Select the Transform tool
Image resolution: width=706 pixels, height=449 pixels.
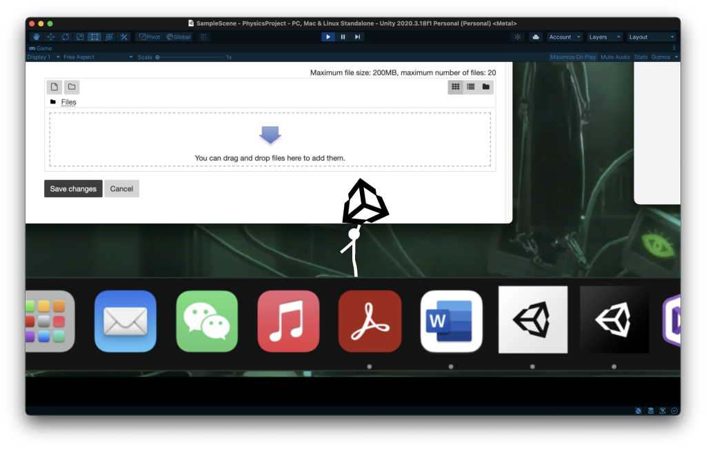[109, 37]
